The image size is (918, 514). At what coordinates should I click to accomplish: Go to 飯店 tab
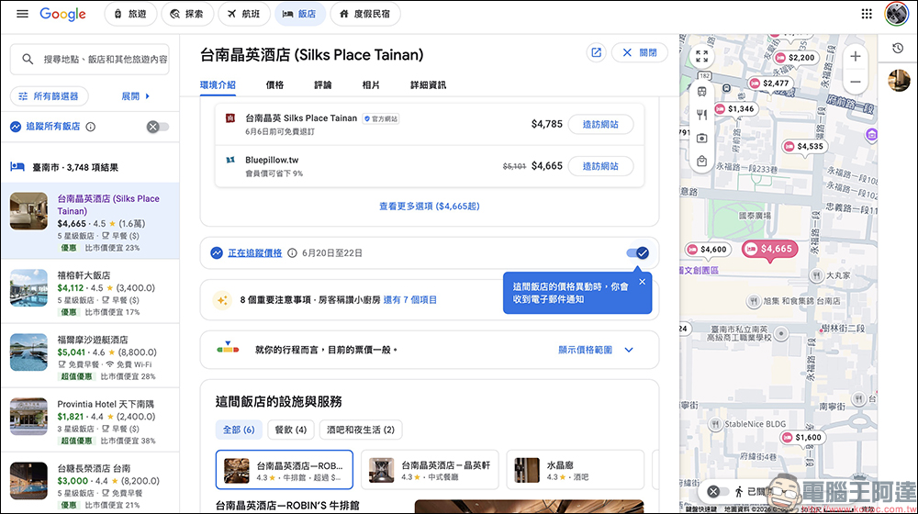[299, 14]
